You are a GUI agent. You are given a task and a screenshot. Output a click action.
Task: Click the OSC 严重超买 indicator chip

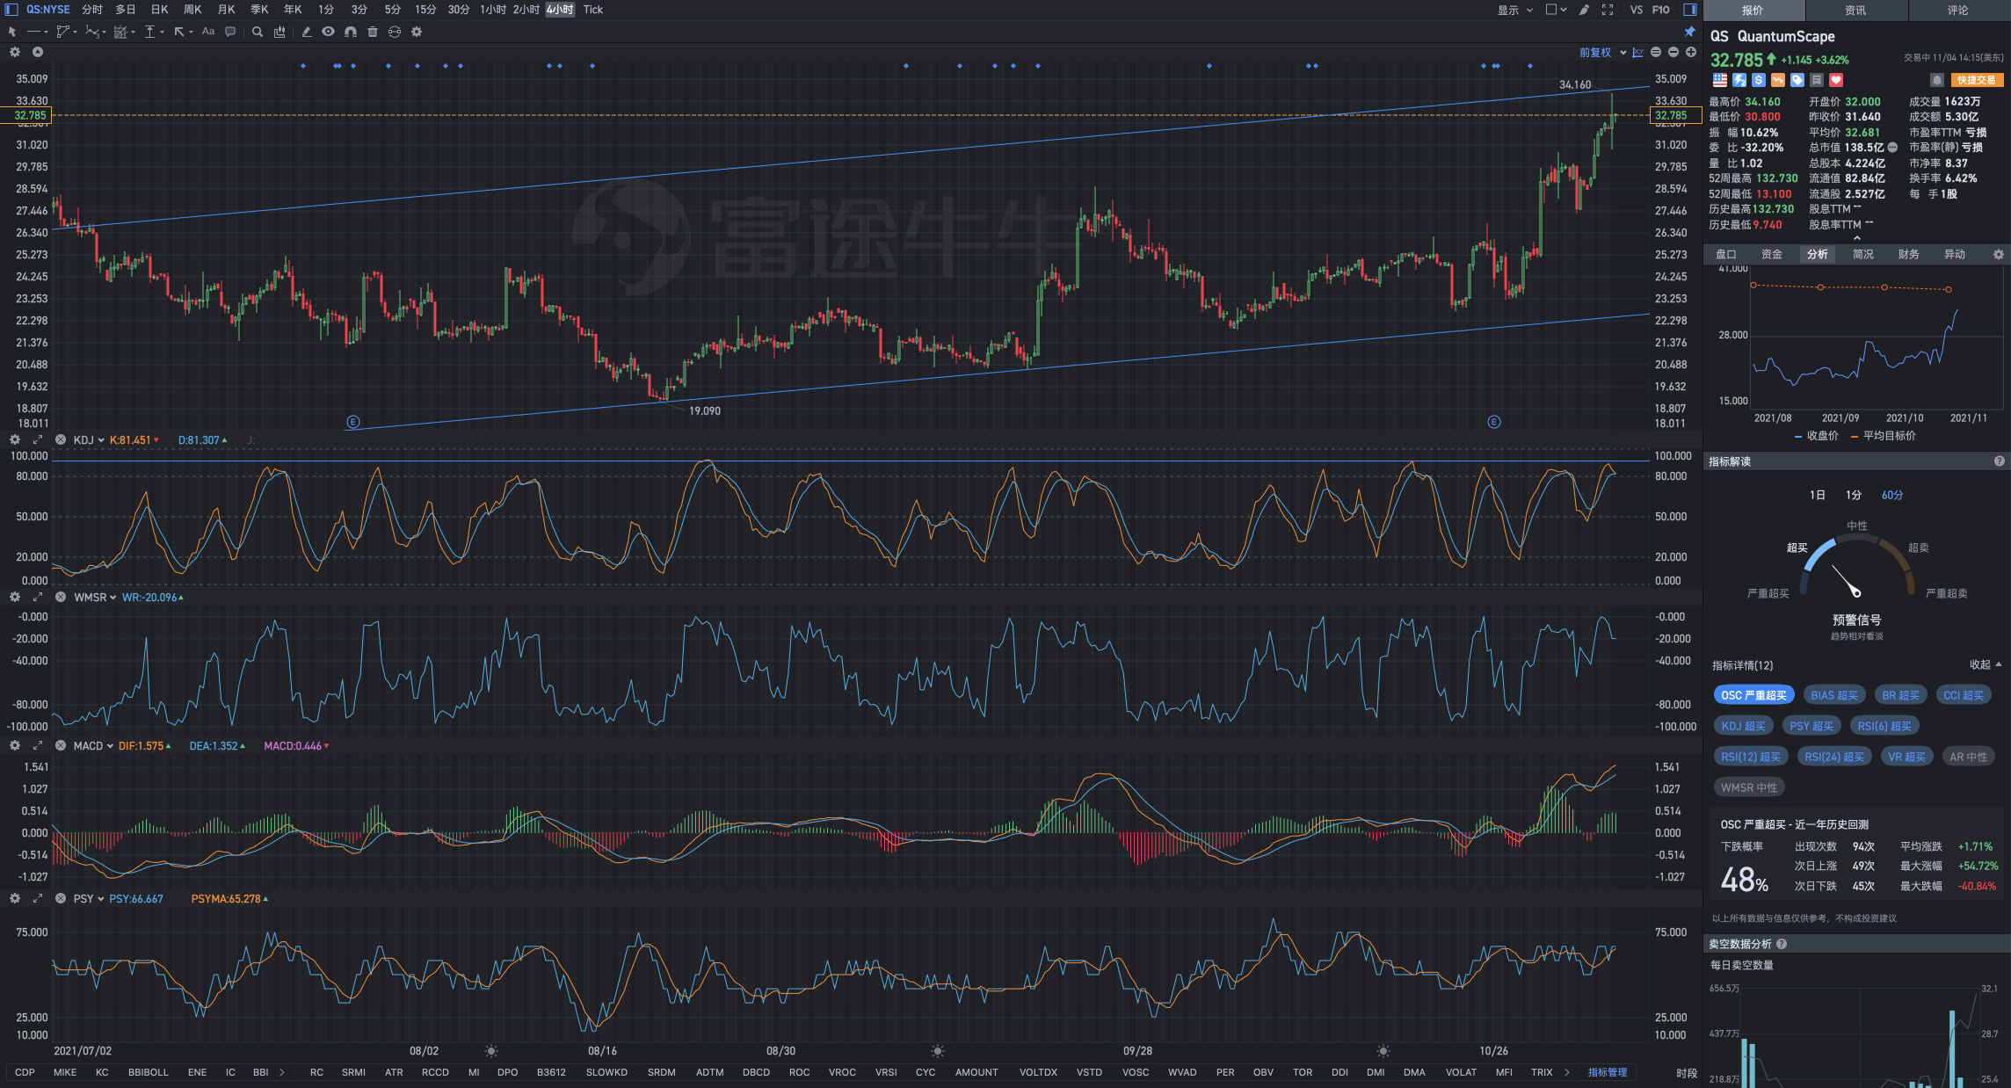pyautogui.click(x=1754, y=695)
